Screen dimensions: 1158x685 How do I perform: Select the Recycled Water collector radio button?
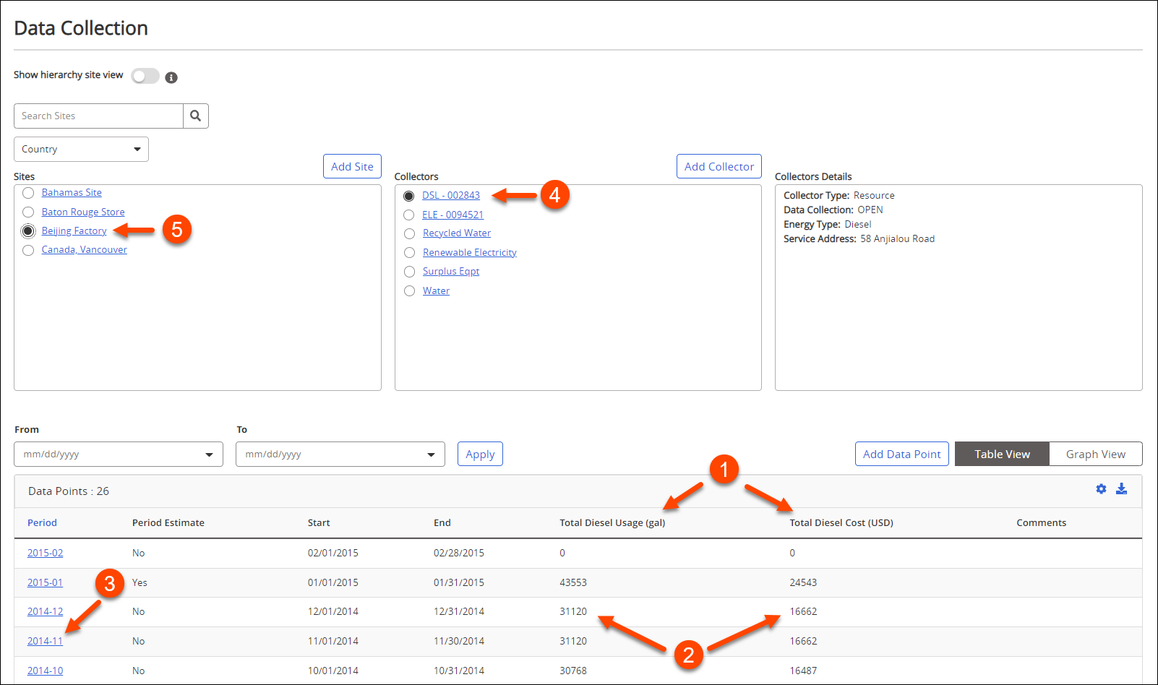click(409, 233)
